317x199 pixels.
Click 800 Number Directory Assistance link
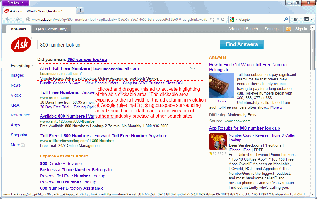(x=71, y=188)
